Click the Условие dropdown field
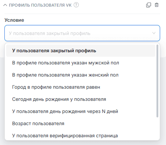This screenshot has width=166, height=145. tap(82, 33)
